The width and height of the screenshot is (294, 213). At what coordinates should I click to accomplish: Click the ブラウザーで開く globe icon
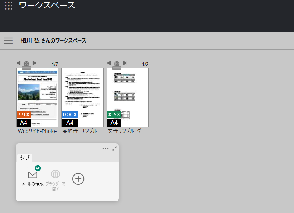pyautogui.click(x=55, y=174)
